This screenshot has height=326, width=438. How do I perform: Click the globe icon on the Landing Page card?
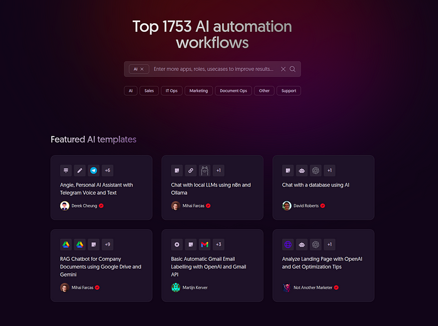[x=288, y=245]
